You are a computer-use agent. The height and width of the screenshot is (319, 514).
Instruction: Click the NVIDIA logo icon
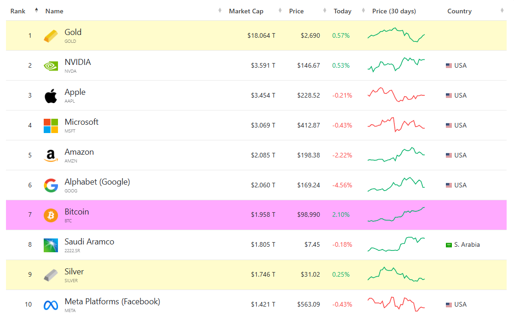[x=51, y=66]
